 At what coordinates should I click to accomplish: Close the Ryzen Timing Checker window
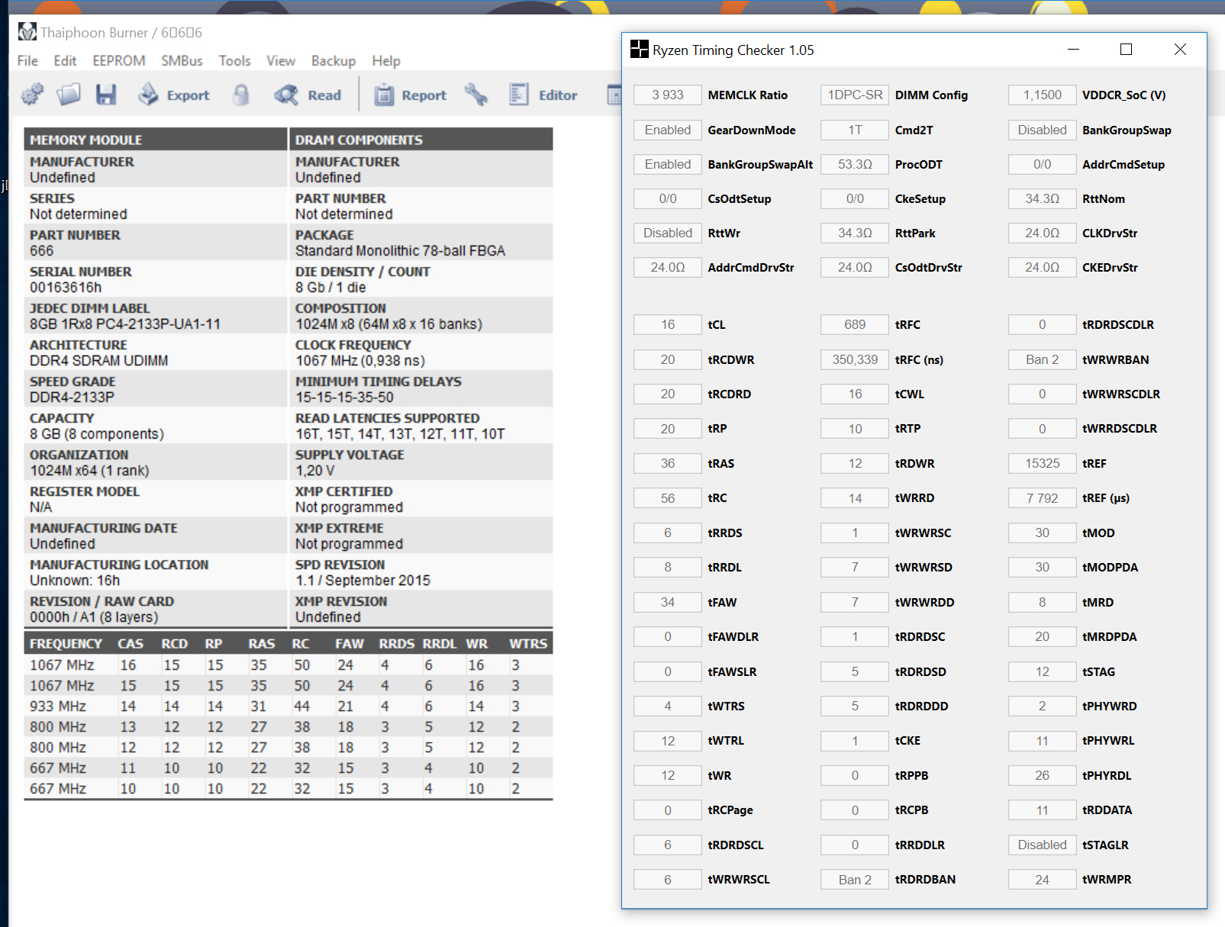[1180, 50]
